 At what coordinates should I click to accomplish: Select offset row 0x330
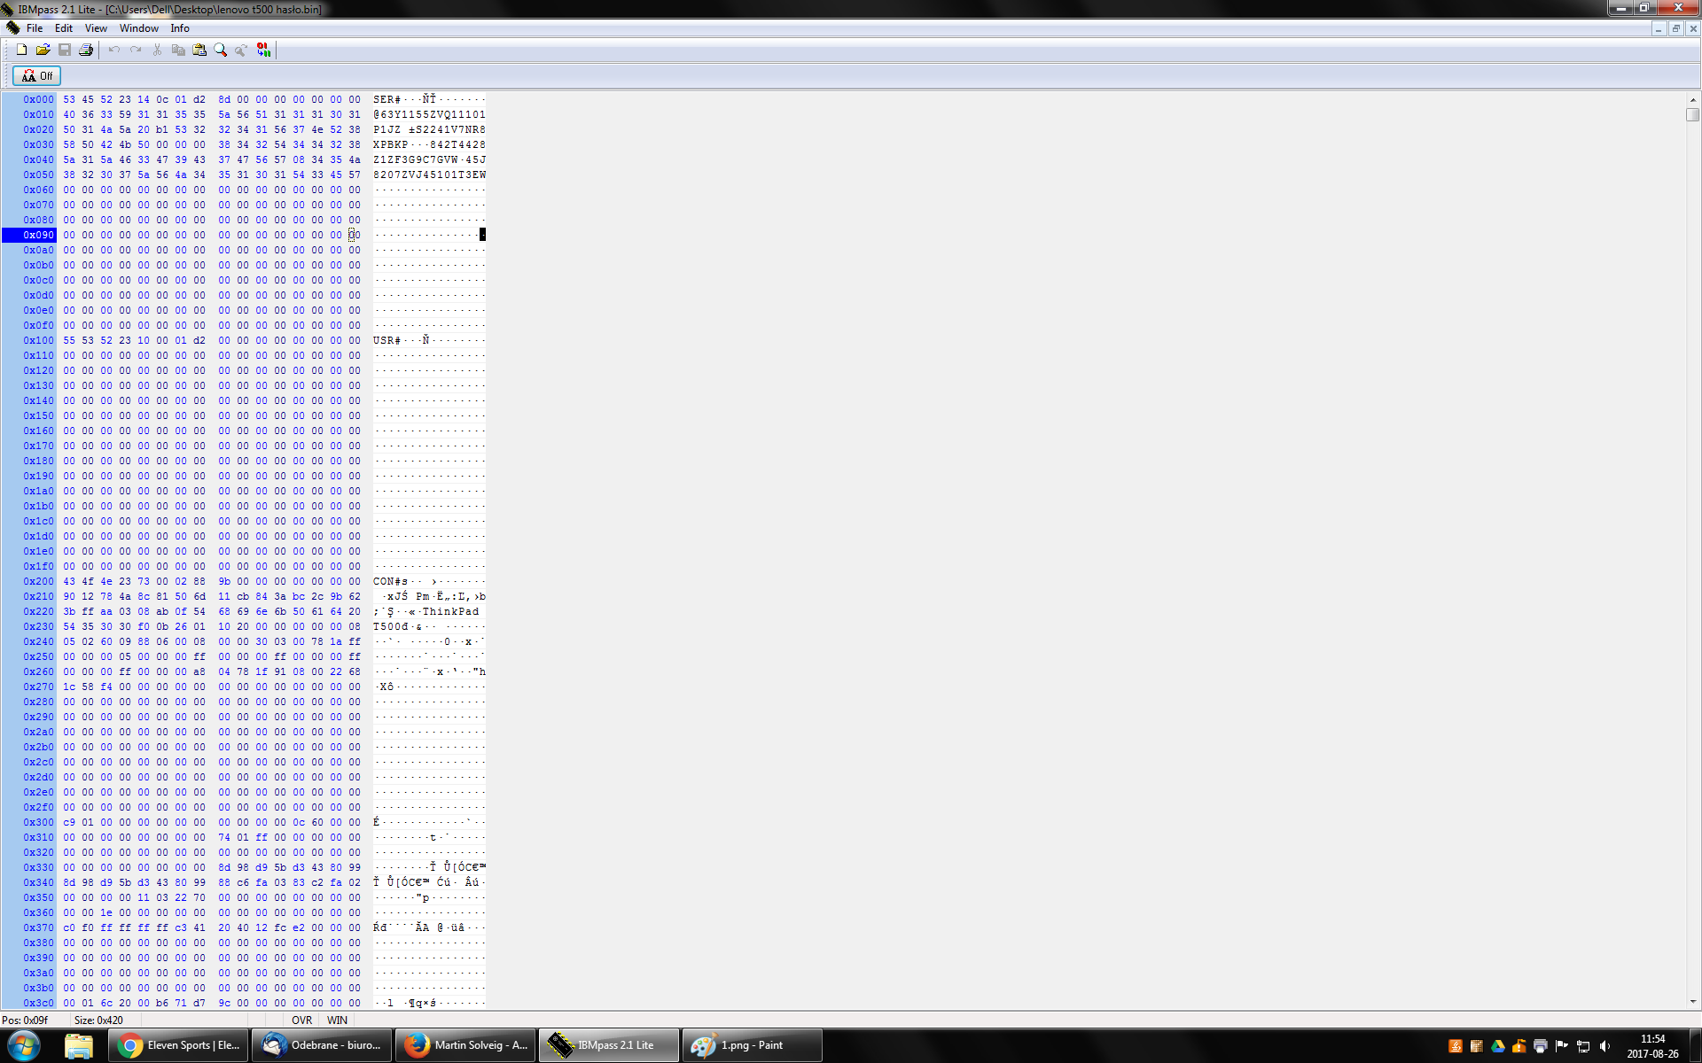point(38,868)
